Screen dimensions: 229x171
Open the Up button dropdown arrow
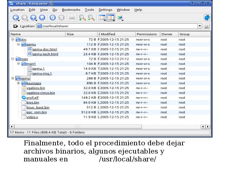(x=36, y=20)
